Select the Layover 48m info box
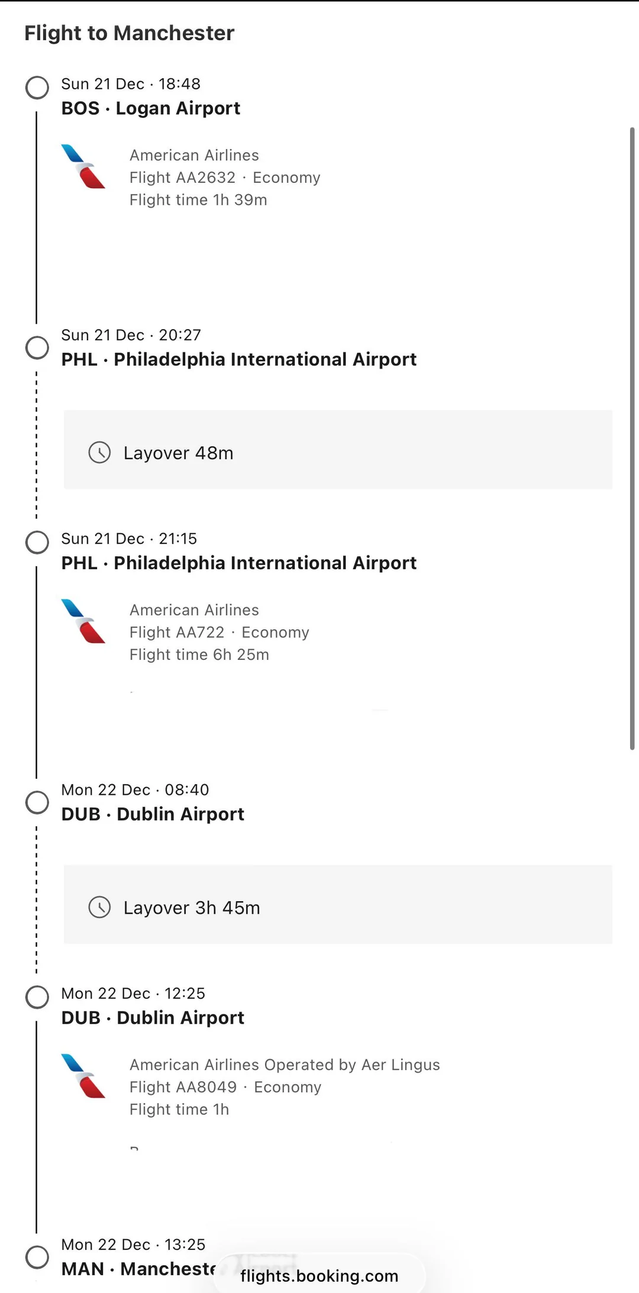Image resolution: width=639 pixels, height=1293 pixels. (338, 450)
